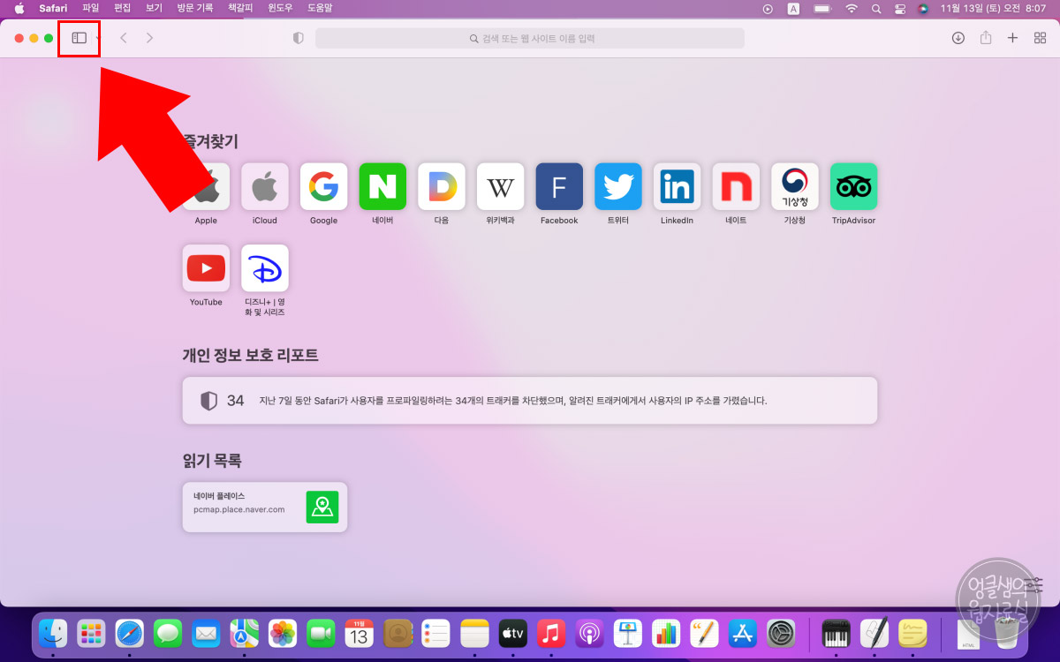Open the Google favorite

click(x=323, y=186)
